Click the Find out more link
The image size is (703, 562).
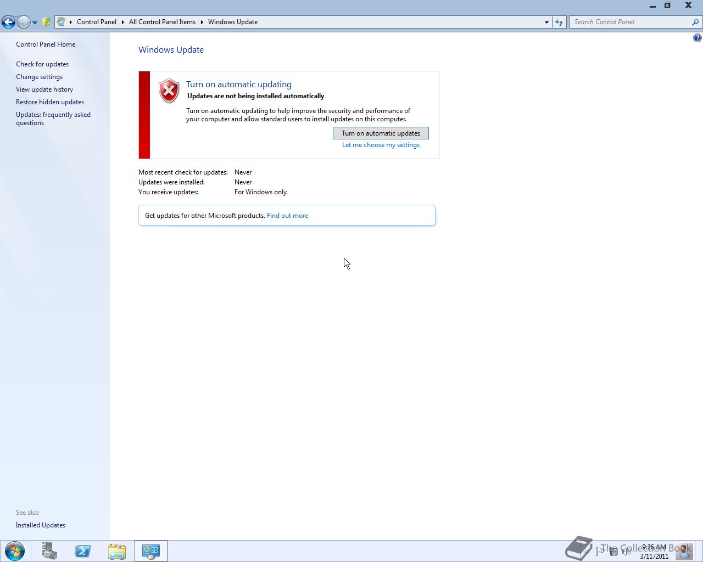coord(287,216)
